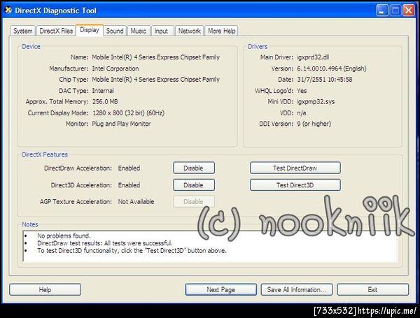Click DDI Version '9 (or higher)' text
420x318 pixels.
[x=314, y=124]
